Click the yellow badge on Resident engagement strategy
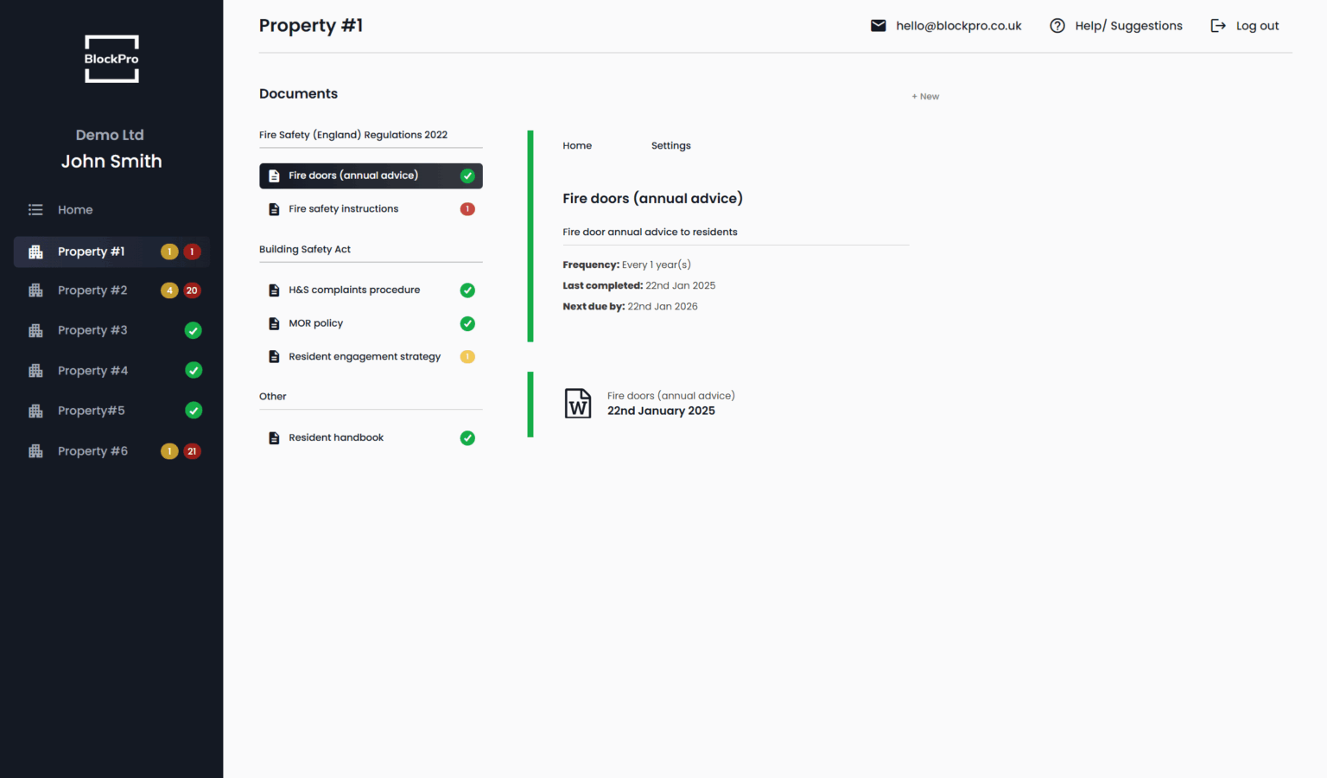Viewport: 1327px width, 778px height. (x=467, y=356)
